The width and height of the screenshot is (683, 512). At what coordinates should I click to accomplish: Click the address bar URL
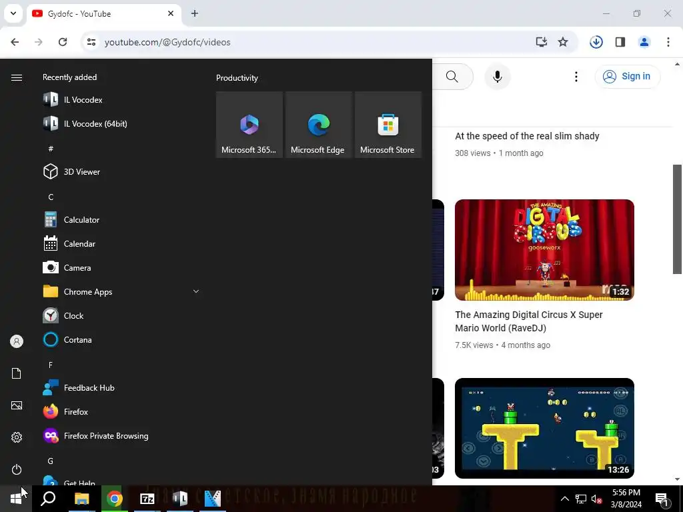[x=167, y=42]
